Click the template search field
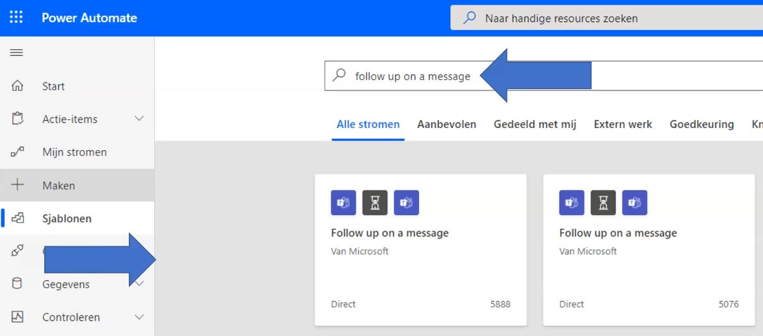The width and height of the screenshot is (763, 336). 544,76
